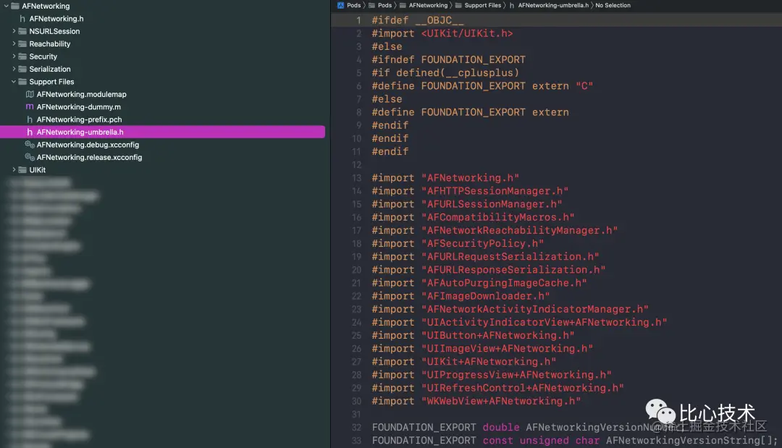Click '#ifdef __OBJC__' on line 1
Screen dimensions: 782x448
point(418,20)
